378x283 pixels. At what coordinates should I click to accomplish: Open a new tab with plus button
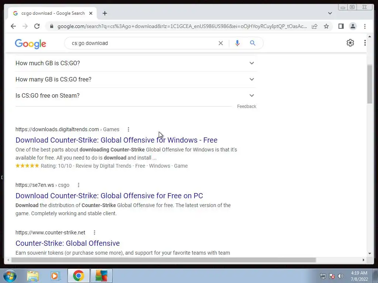click(104, 13)
